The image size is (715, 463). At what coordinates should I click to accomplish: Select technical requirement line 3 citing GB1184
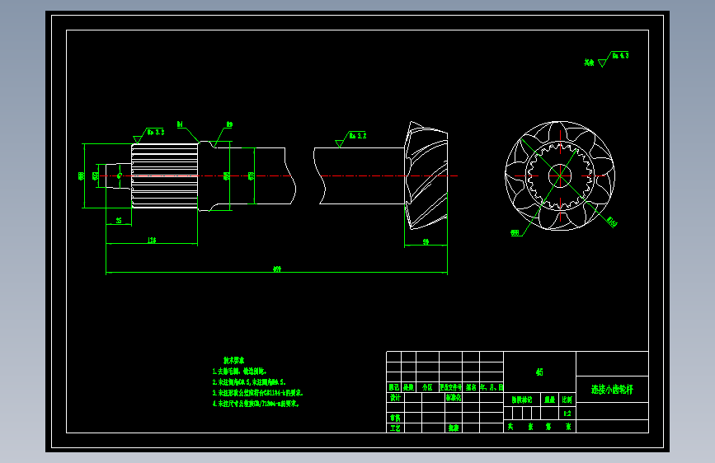(x=257, y=392)
